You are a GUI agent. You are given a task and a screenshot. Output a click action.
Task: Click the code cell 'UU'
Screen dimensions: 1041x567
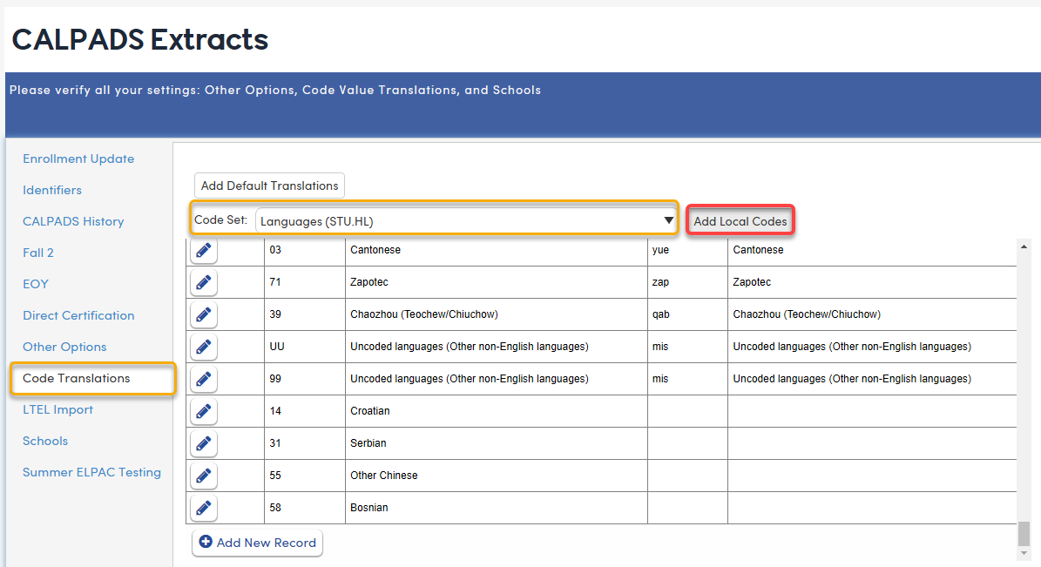click(x=305, y=347)
